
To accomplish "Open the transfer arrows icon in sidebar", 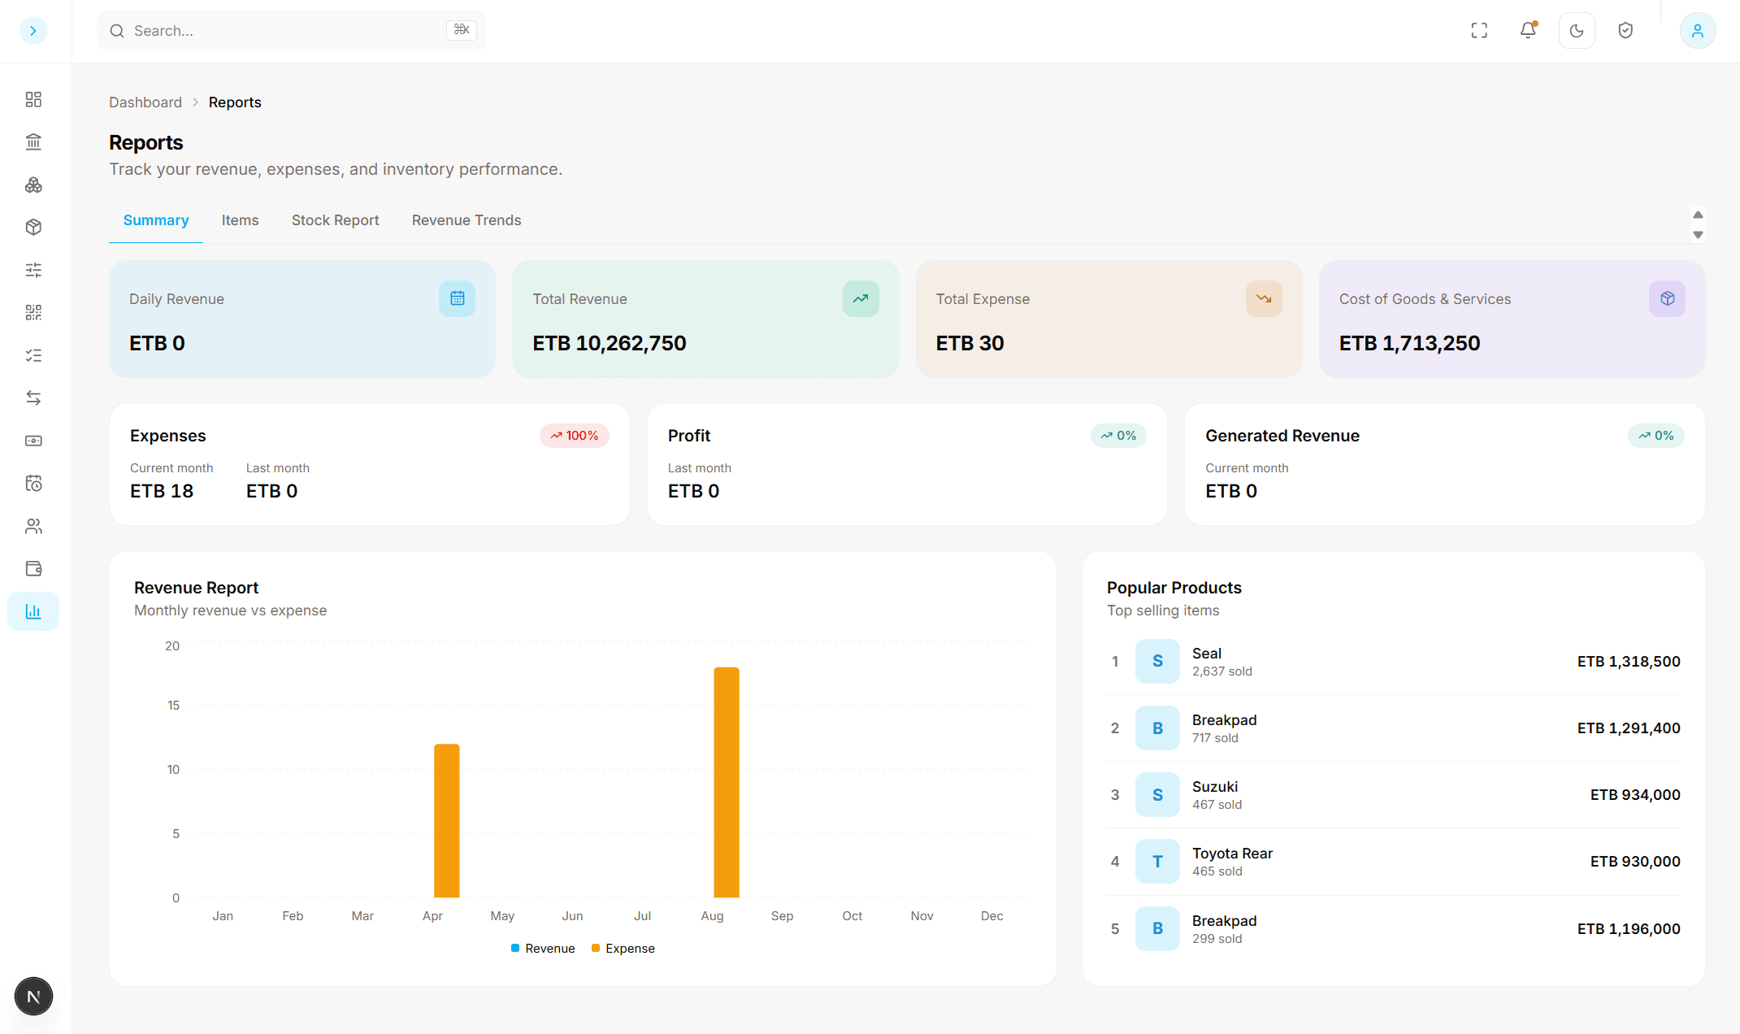I will (x=33, y=398).
